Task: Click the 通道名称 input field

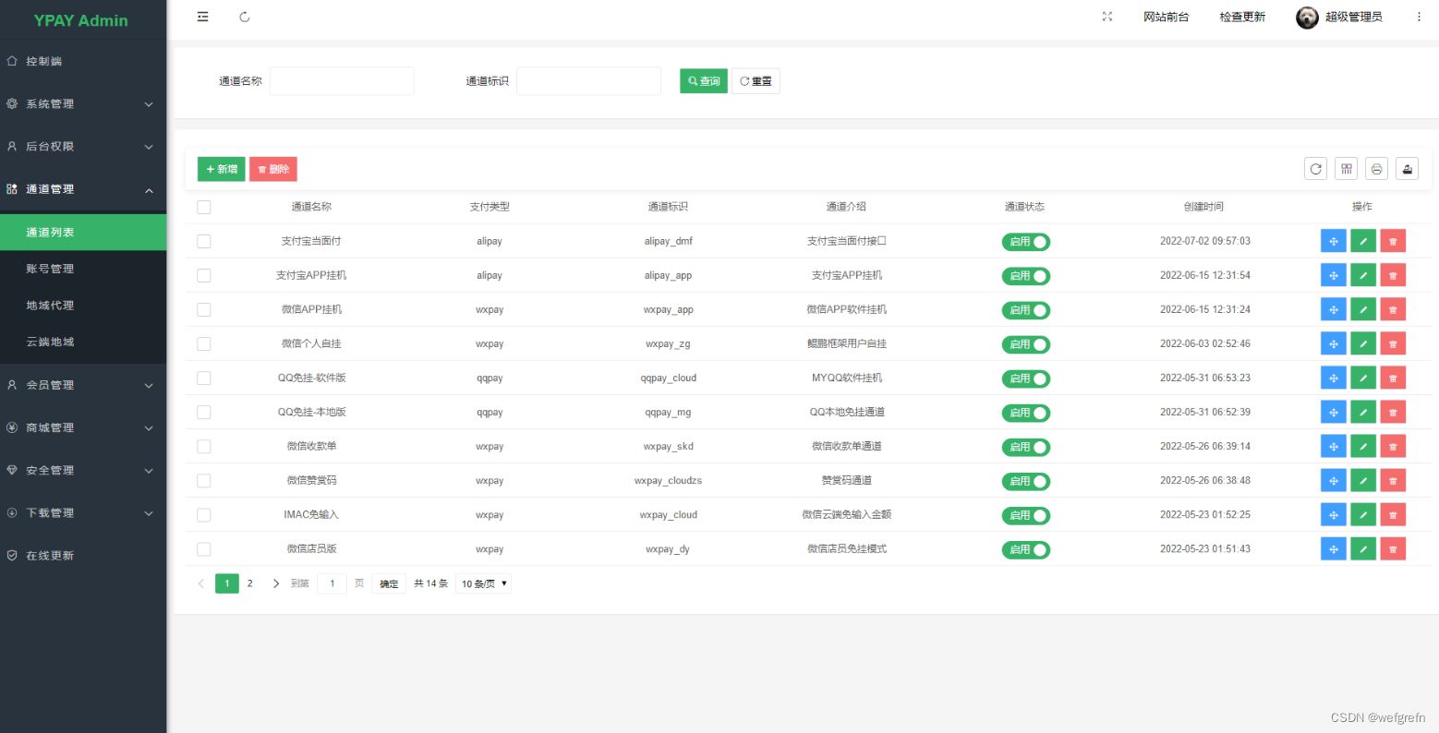Action: click(341, 80)
